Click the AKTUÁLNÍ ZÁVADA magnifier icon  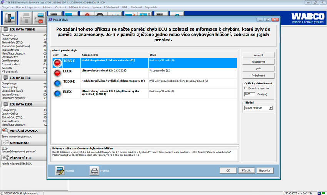coord(5,131)
